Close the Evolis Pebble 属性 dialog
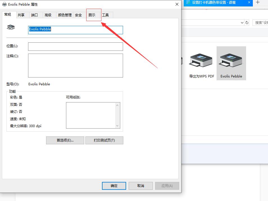This screenshot has height=201, width=268. (177, 4)
